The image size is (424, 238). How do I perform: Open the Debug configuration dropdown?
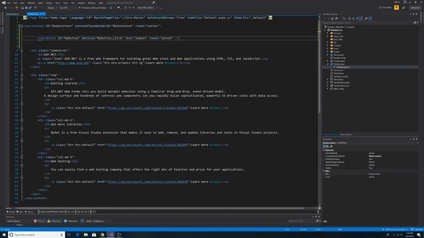(x=52, y=8)
